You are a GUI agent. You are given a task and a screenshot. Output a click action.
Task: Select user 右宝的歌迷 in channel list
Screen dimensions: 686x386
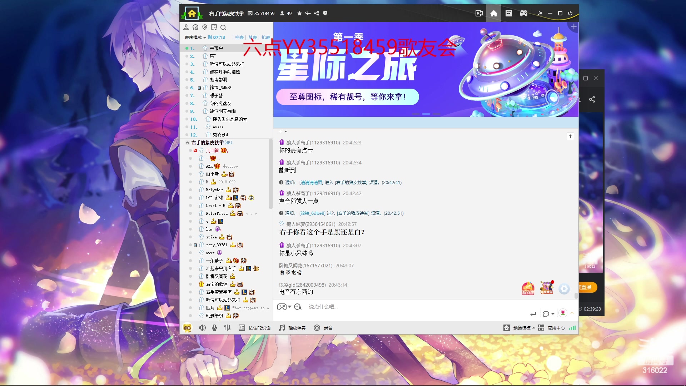(x=217, y=284)
